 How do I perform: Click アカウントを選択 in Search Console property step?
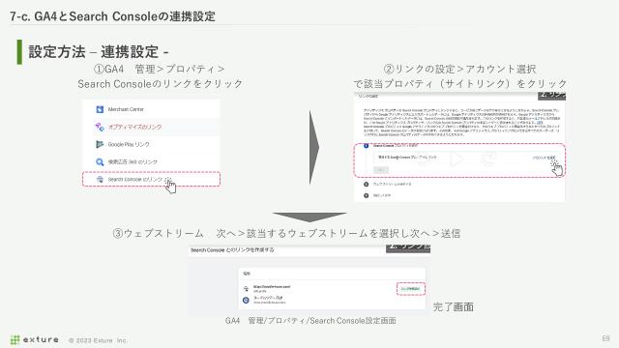click(x=545, y=158)
